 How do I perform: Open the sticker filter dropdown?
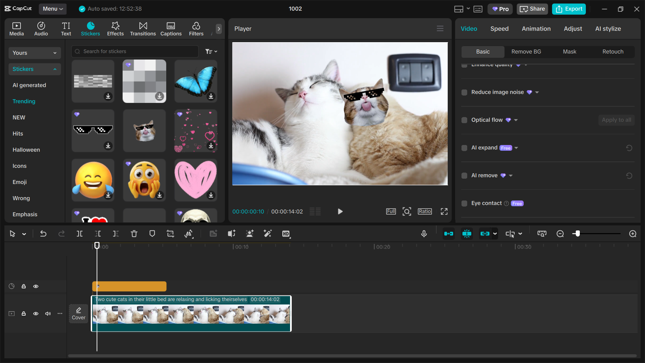coord(211,51)
